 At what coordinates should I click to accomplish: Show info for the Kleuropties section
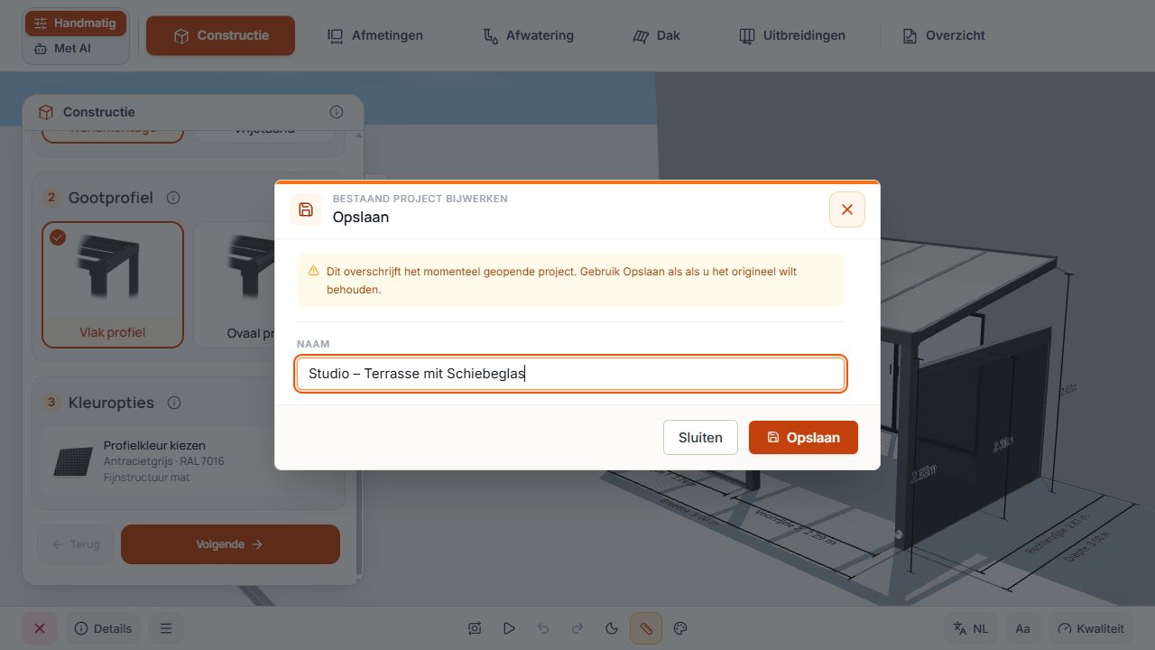point(174,403)
